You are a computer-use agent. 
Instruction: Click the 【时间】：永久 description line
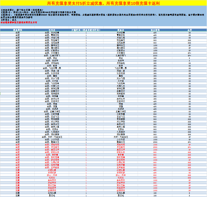click(9, 20)
